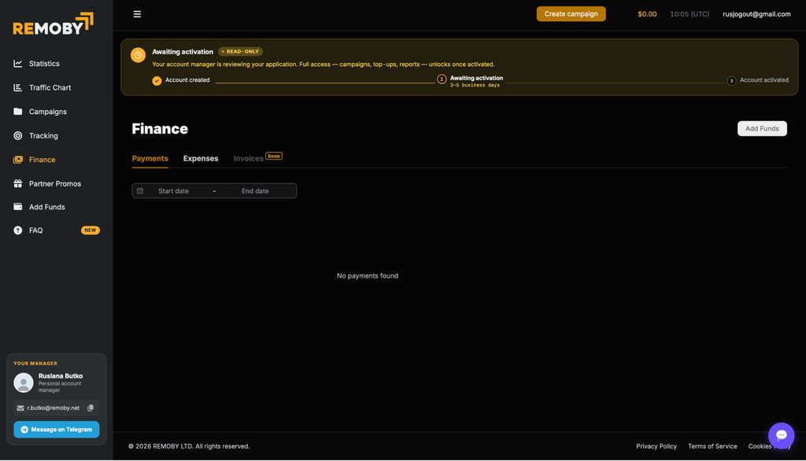Toggle the hamburger sidebar menu

click(137, 14)
